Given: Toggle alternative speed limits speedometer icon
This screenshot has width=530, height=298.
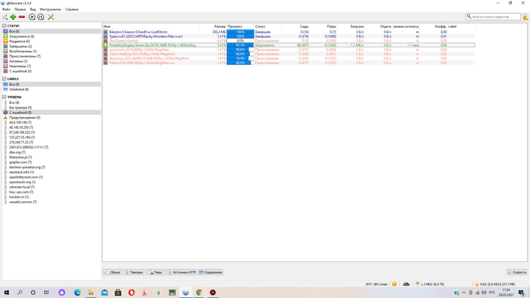Looking at the screenshot, I should click(406, 284).
